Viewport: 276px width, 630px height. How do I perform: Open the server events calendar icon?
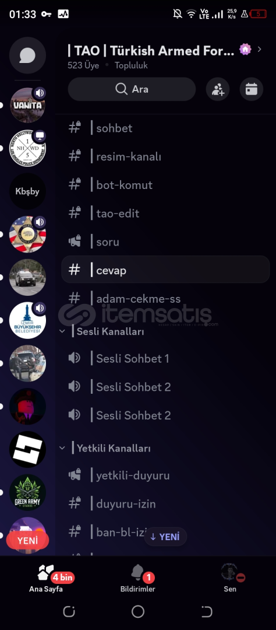252,89
